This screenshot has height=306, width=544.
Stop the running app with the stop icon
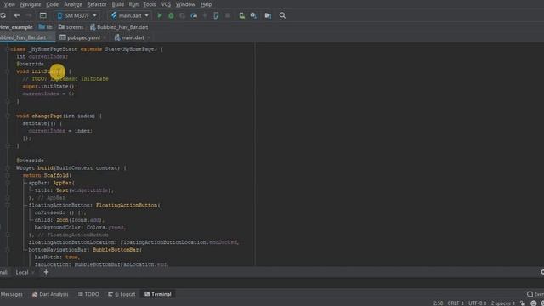228,15
